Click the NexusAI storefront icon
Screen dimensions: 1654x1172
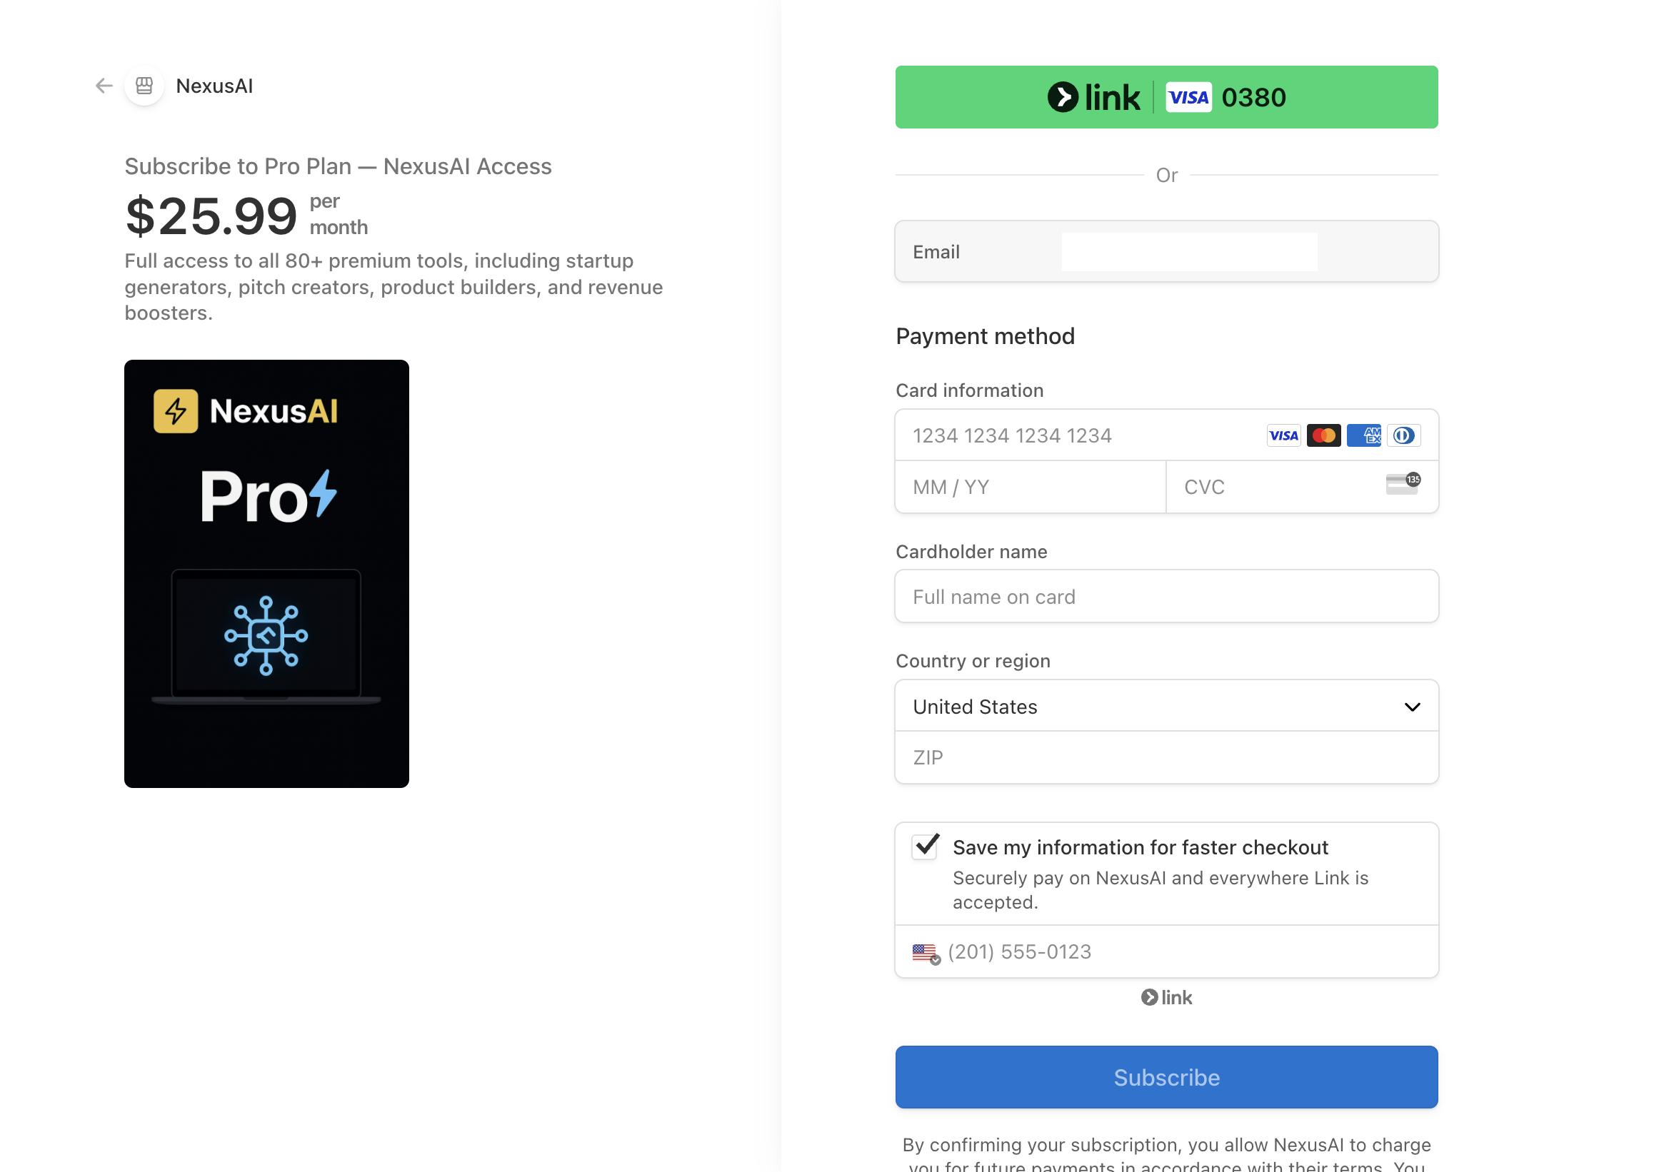point(144,86)
